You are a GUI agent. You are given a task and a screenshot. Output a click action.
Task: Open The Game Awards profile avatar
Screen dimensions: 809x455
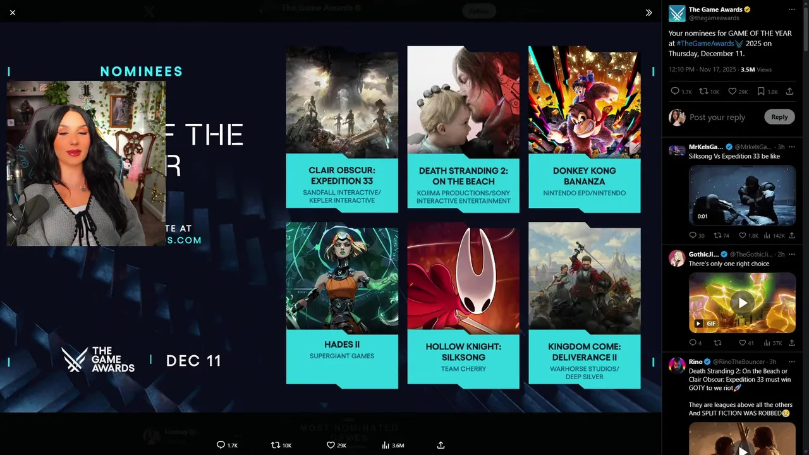[677, 13]
